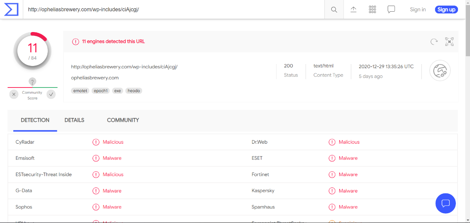The height and width of the screenshot is (223, 470).
Task: Select the DETECTION tab
Action: 35,120
